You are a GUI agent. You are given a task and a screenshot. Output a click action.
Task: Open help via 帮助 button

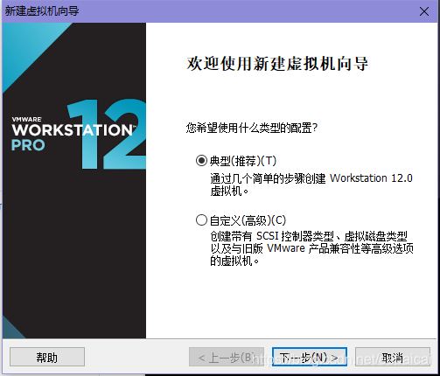47,357
